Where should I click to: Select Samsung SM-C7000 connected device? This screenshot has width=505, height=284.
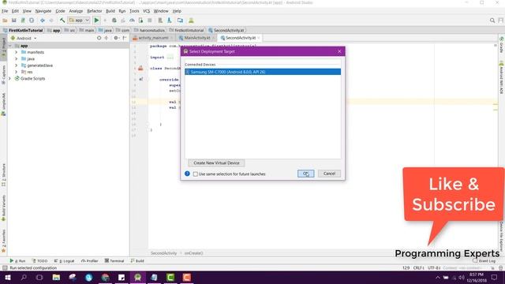[x=263, y=72]
